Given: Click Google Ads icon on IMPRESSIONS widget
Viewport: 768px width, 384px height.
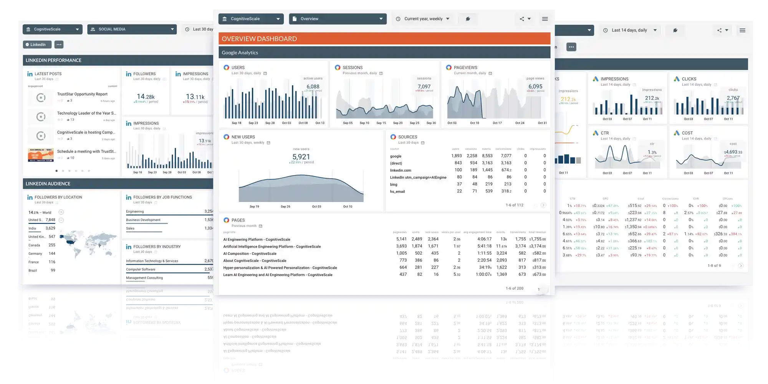Looking at the screenshot, I should pos(596,79).
